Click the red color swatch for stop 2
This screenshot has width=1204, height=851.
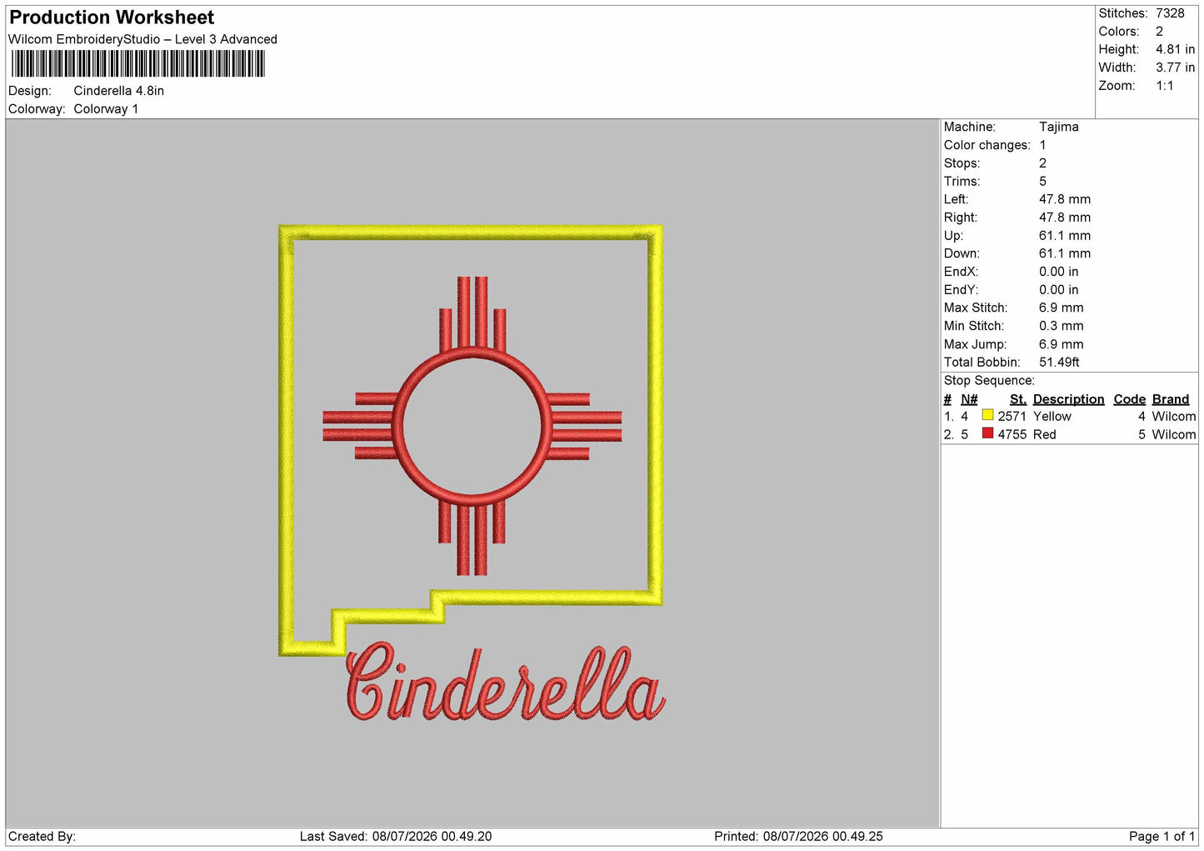pyautogui.click(x=987, y=433)
